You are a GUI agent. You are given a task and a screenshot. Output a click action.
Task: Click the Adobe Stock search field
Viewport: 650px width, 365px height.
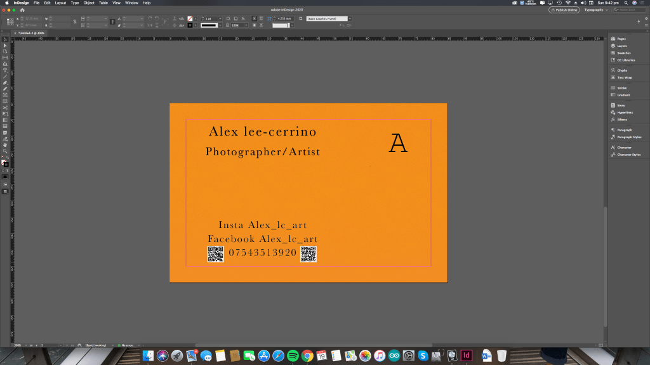coord(630,10)
